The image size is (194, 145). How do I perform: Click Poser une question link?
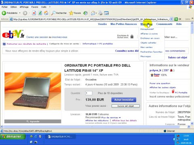point(160,83)
